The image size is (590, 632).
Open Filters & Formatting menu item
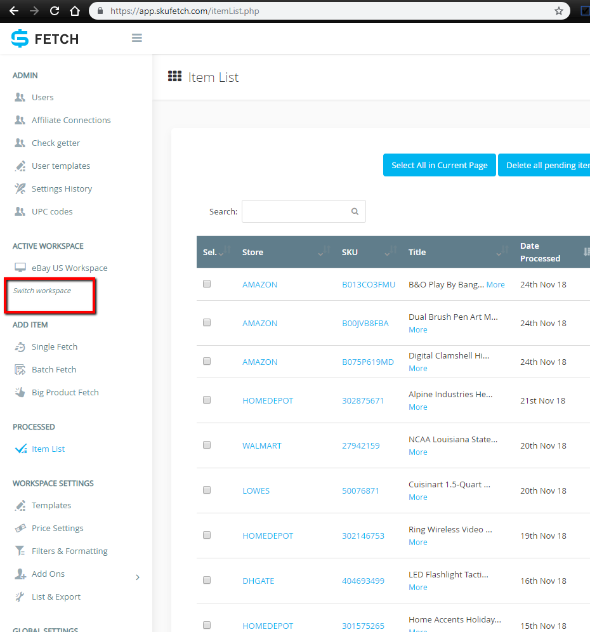click(x=70, y=551)
